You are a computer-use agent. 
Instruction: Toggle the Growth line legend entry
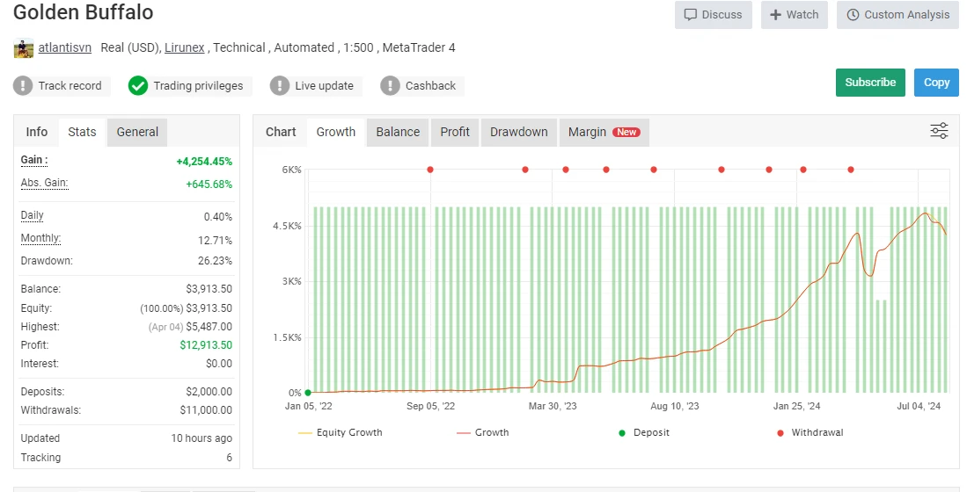(482, 432)
